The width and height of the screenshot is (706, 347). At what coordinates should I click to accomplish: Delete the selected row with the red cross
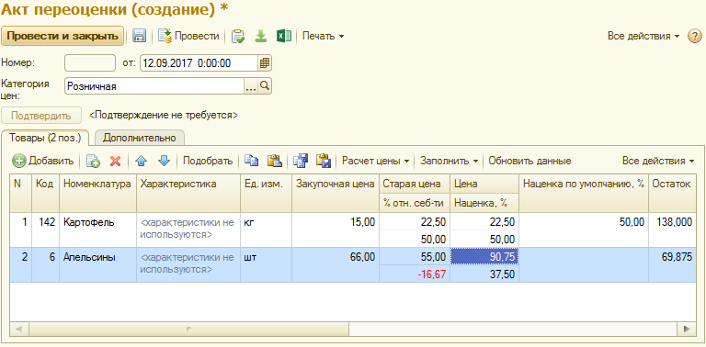pyautogui.click(x=115, y=161)
